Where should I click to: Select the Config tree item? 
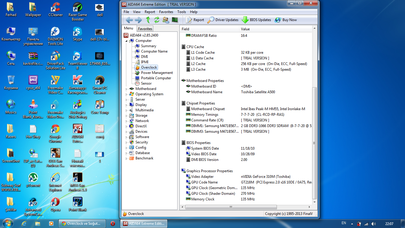[x=141, y=148]
